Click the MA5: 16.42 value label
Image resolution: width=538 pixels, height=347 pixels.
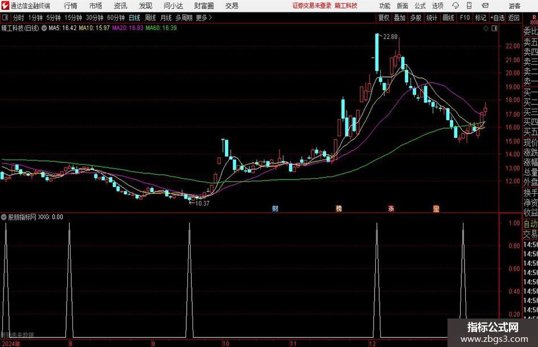[x=63, y=28]
